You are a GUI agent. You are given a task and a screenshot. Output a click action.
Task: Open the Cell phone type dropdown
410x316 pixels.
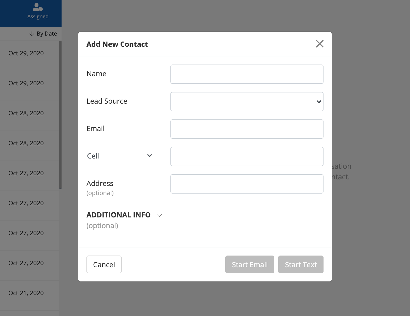[x=120, y=156]
